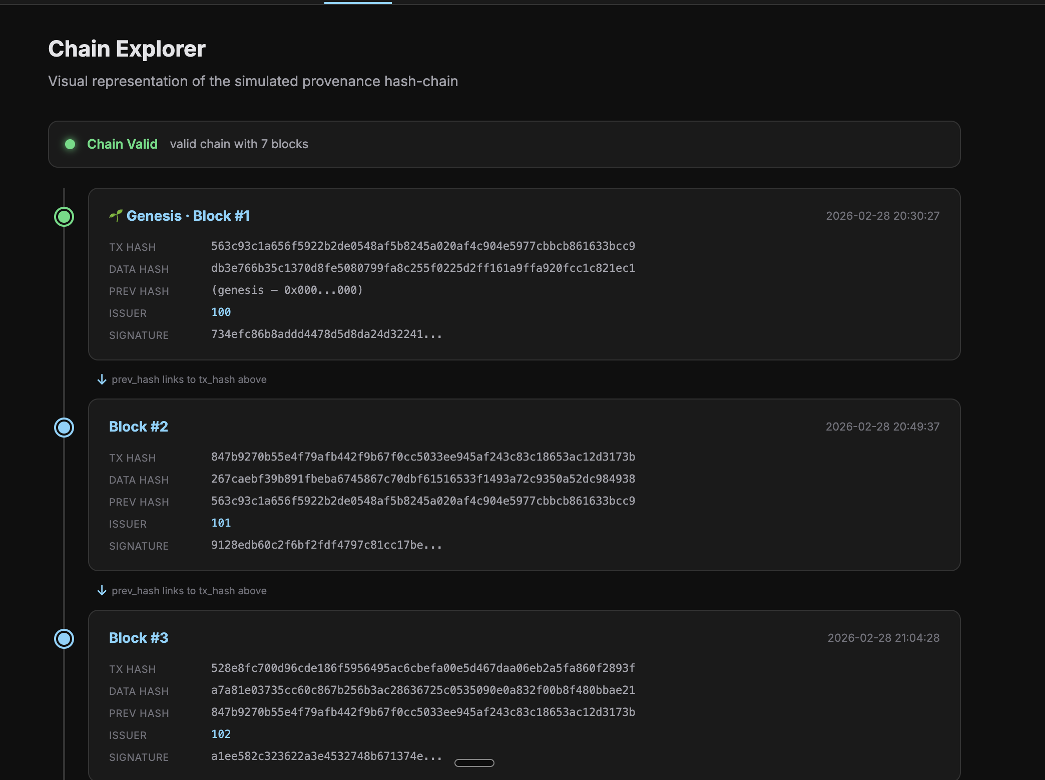Screen dimensions: 1045x780
Task: Click issuer 100 in Genesis block
Action: coord(221,312)
